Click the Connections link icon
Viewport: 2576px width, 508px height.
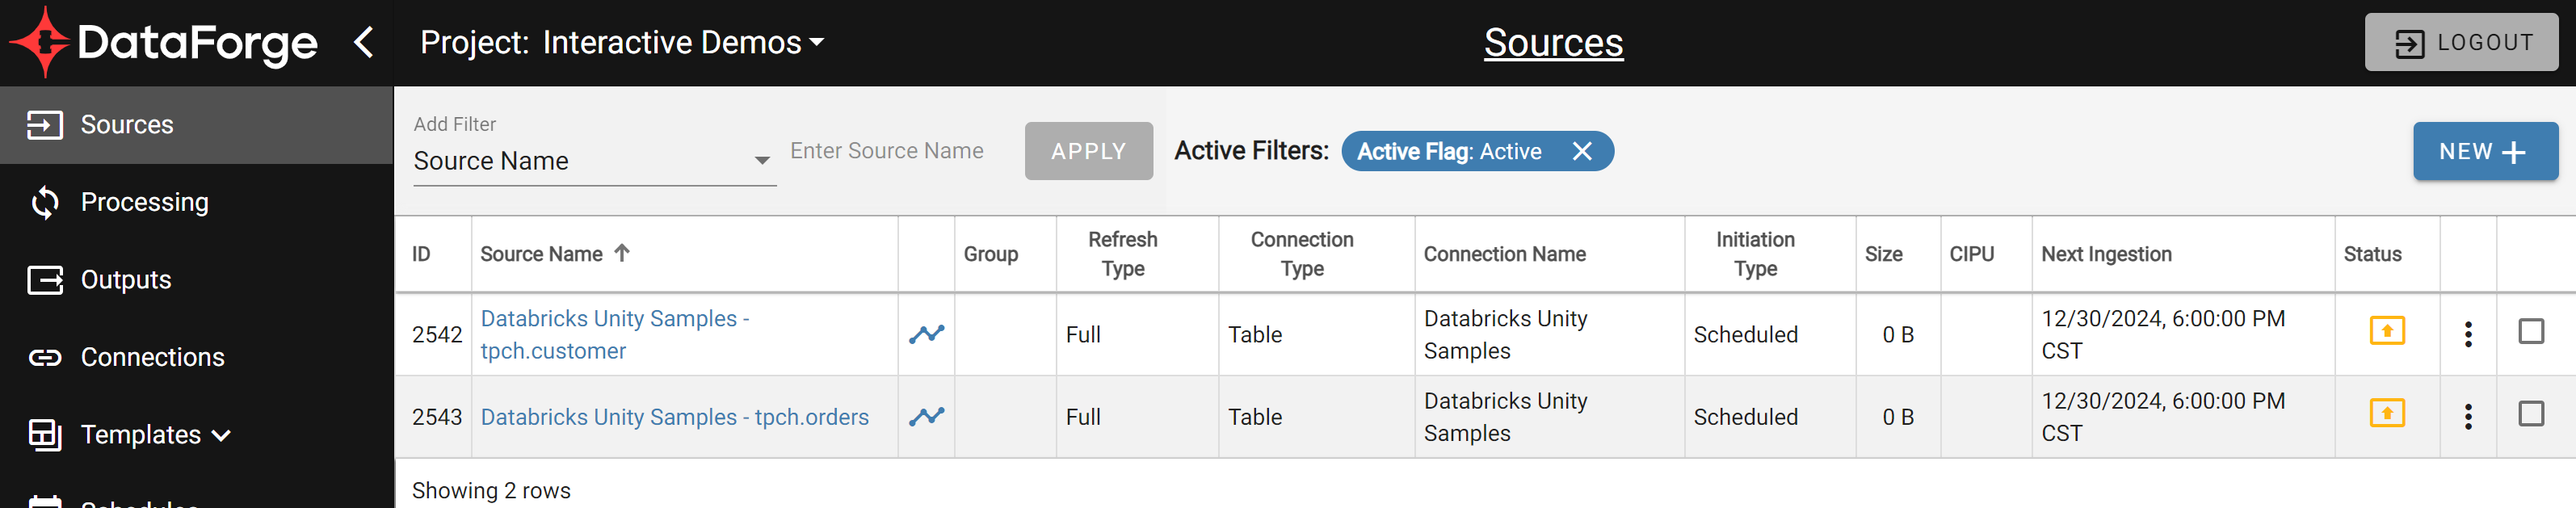click(45, 357)
